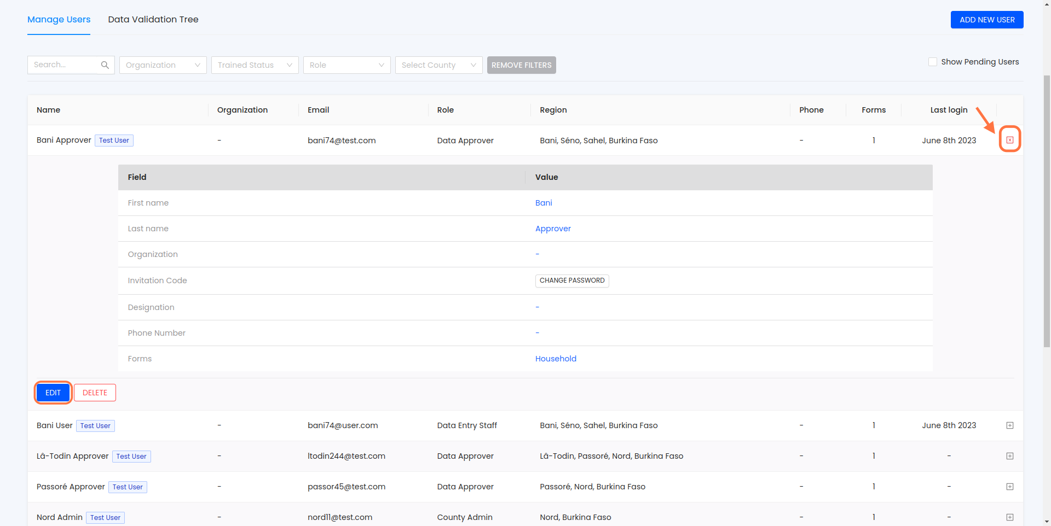The width and height of the screenshot is (1051, 526).
Task: Open the Select County dropdown
Action: [439, 65]
